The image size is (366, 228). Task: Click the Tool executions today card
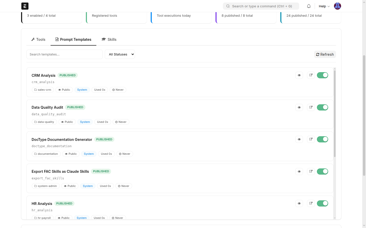point(181,17)
